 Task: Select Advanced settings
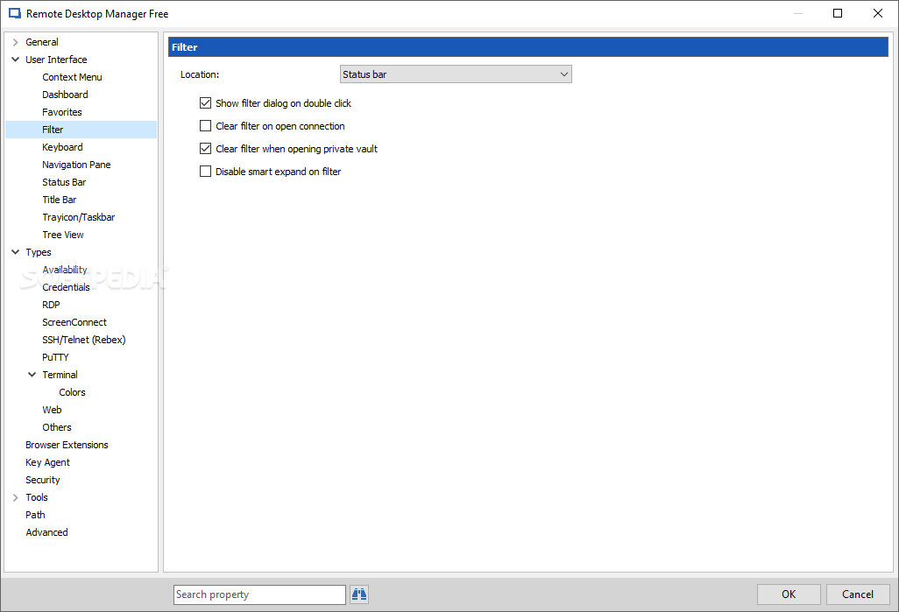coord(46,532)
